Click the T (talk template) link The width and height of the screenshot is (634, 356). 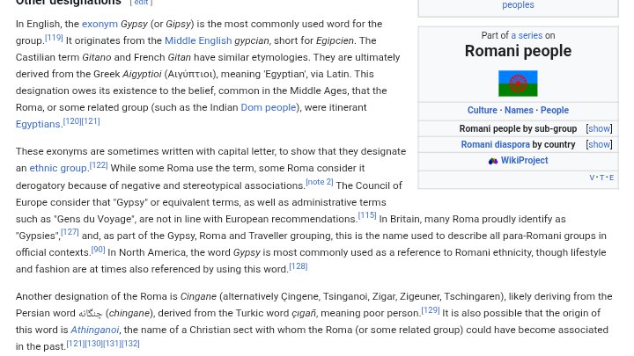click(x=601, y=178)
